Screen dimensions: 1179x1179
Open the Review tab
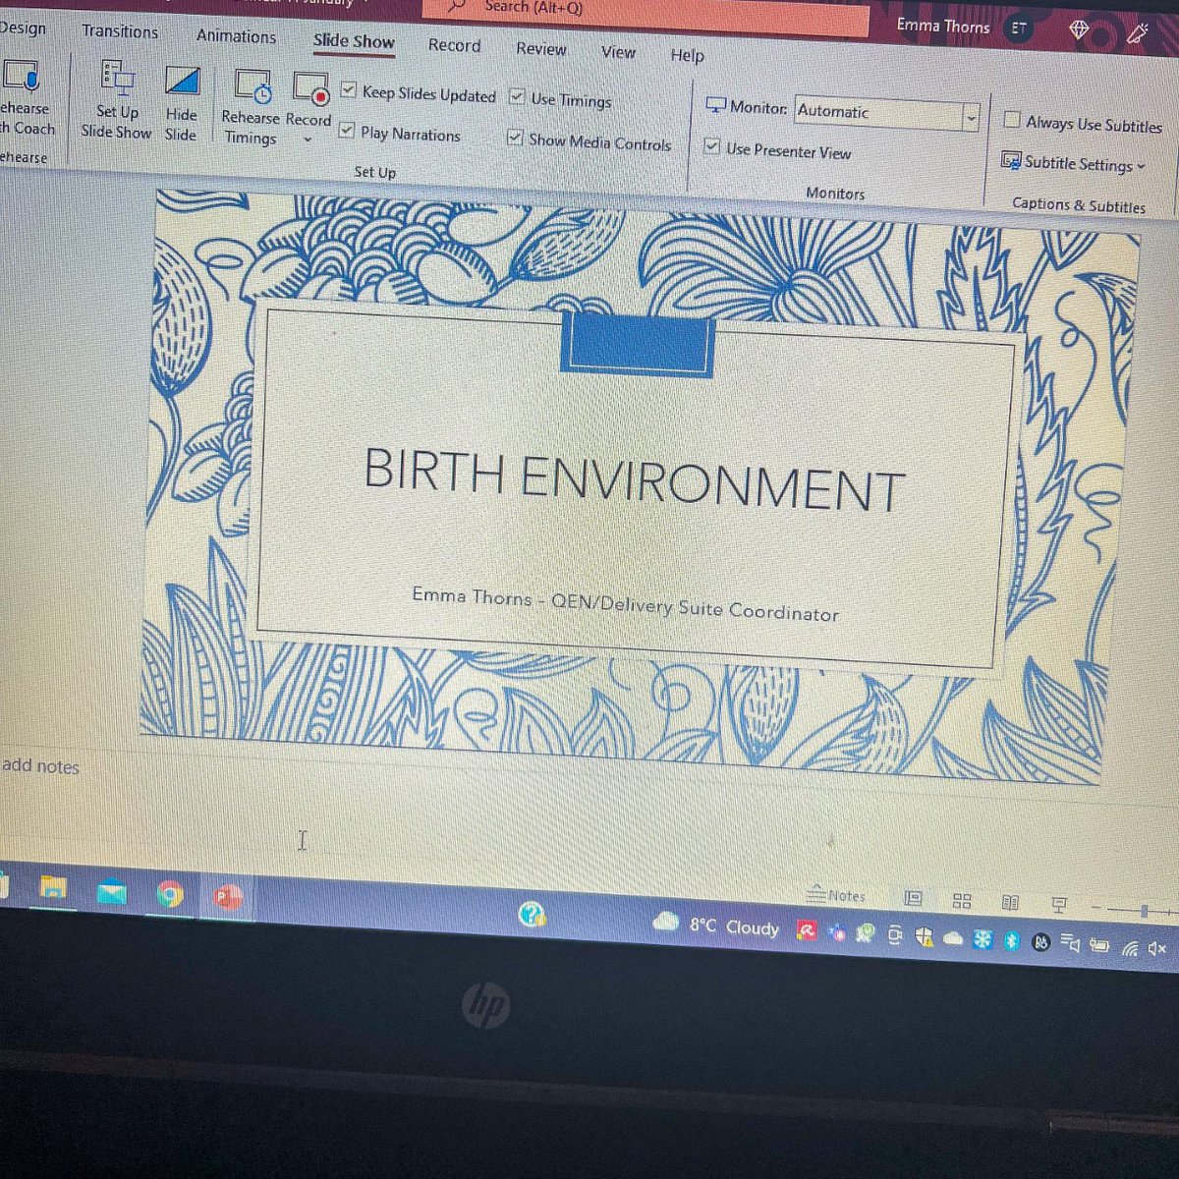point(541,48)
